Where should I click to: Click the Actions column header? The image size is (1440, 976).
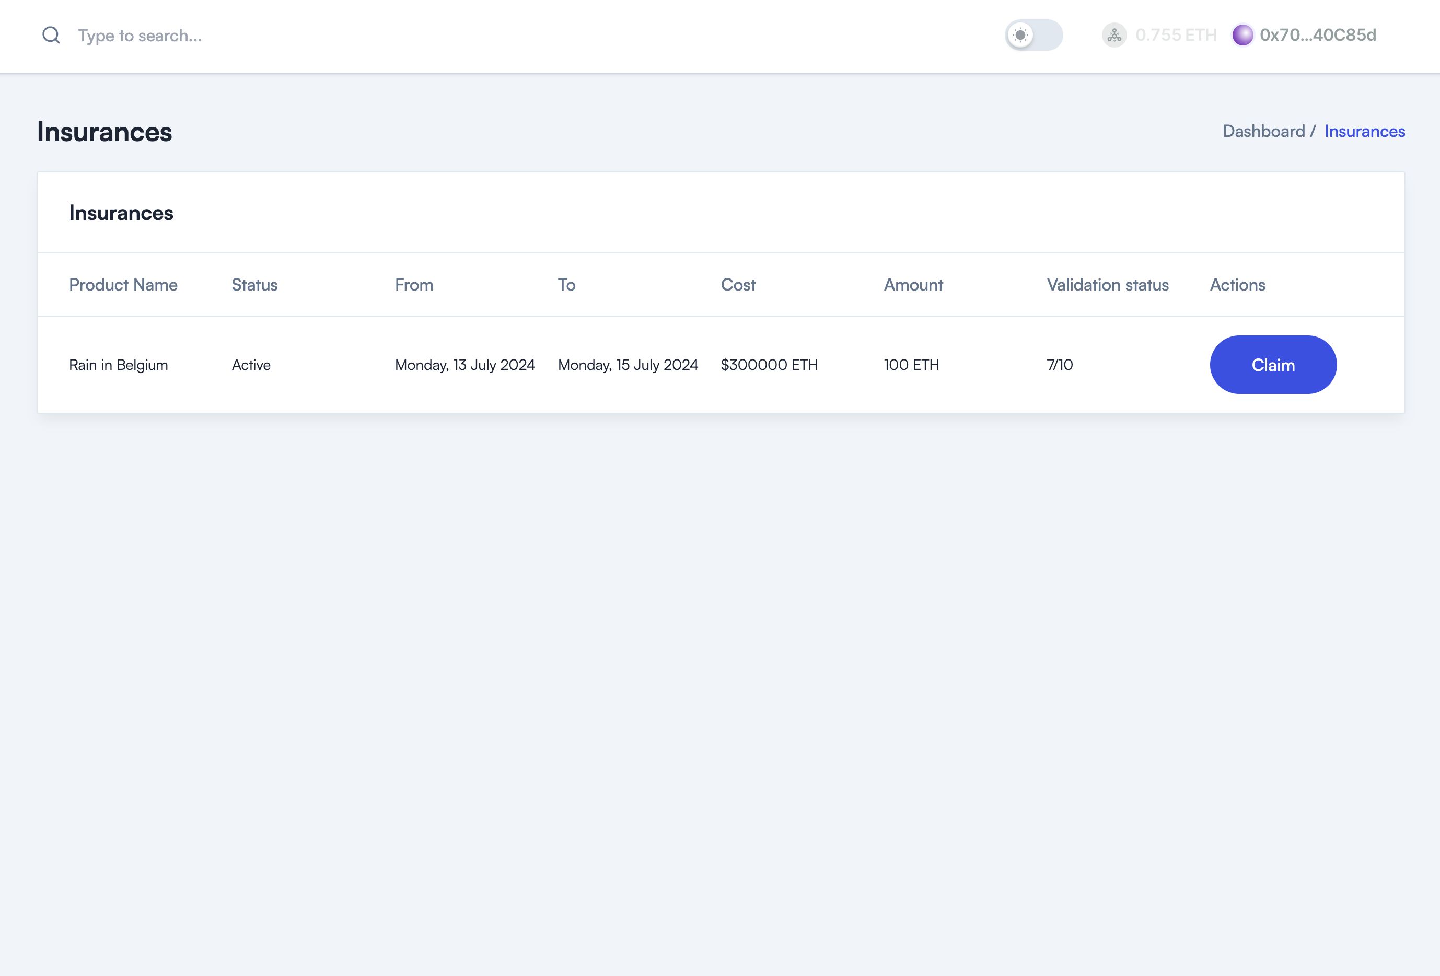[1237, 285]
